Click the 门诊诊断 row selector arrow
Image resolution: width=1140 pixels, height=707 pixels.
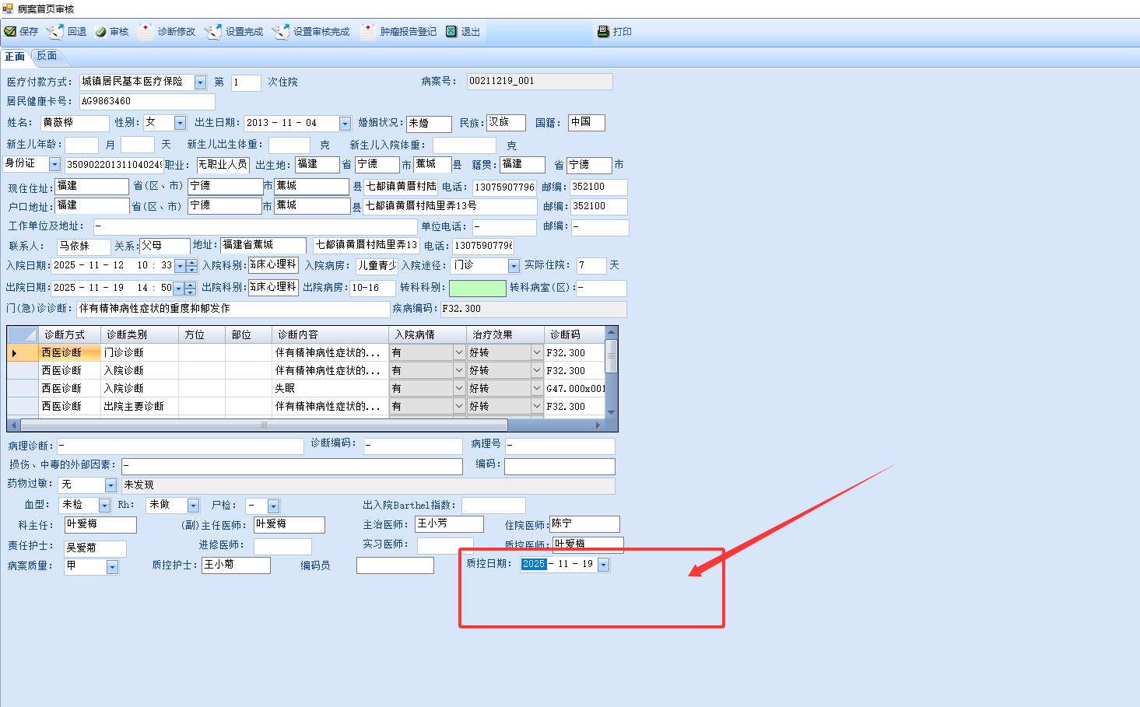(23, 353)
